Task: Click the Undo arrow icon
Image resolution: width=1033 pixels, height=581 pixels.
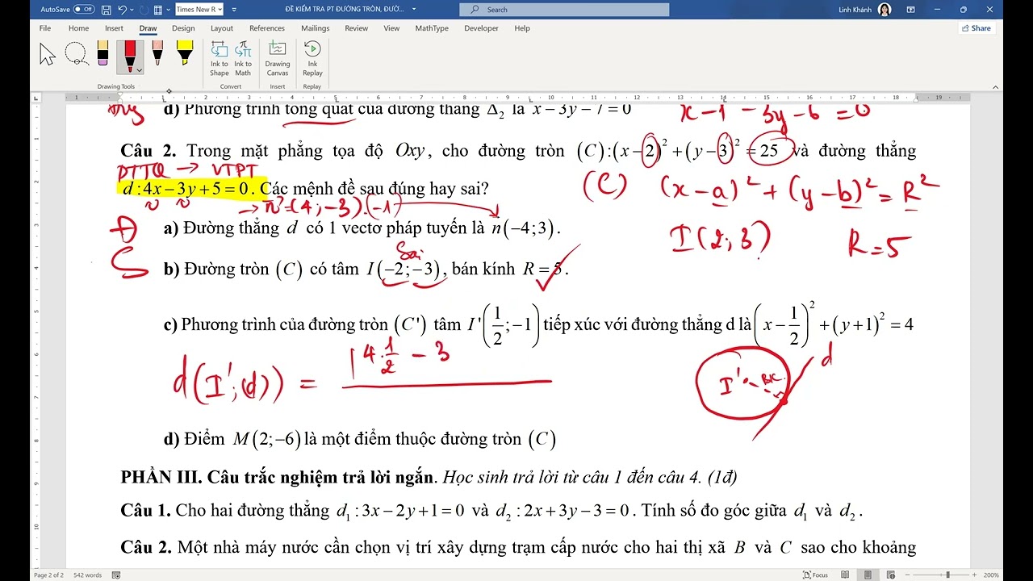Action: [x=122, y=10]
